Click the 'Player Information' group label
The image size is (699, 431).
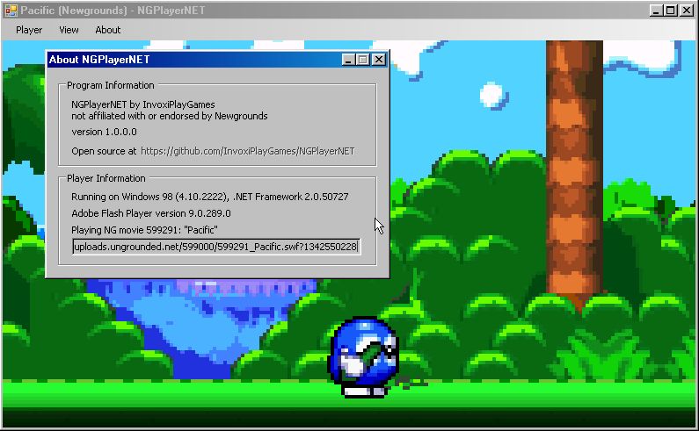click(106, 178)
